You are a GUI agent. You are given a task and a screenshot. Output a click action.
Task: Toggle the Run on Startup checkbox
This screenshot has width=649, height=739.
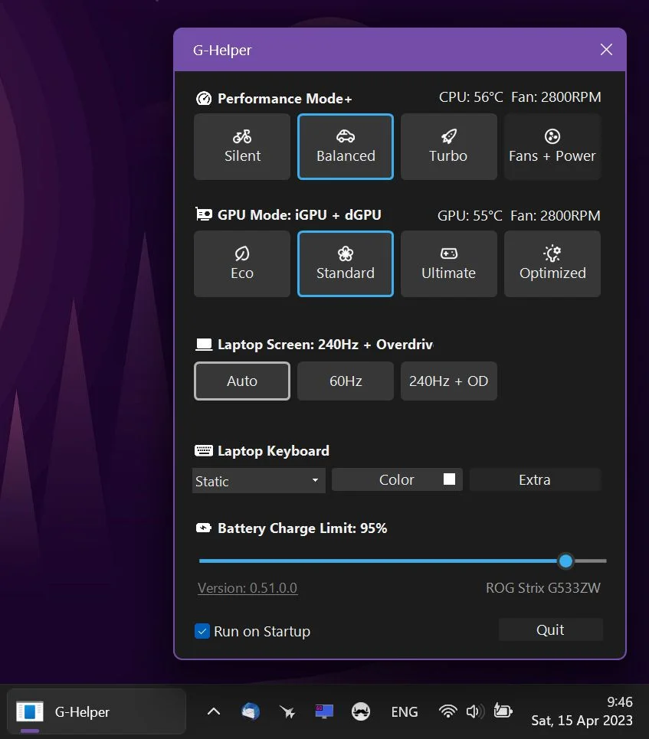coord(203,632)
